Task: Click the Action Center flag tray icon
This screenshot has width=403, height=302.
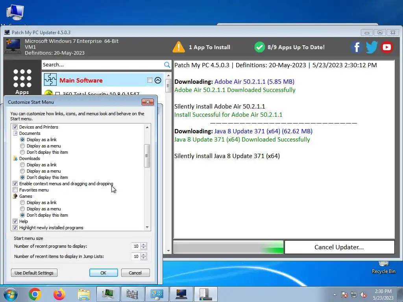Action: click(x=344, y=295)
